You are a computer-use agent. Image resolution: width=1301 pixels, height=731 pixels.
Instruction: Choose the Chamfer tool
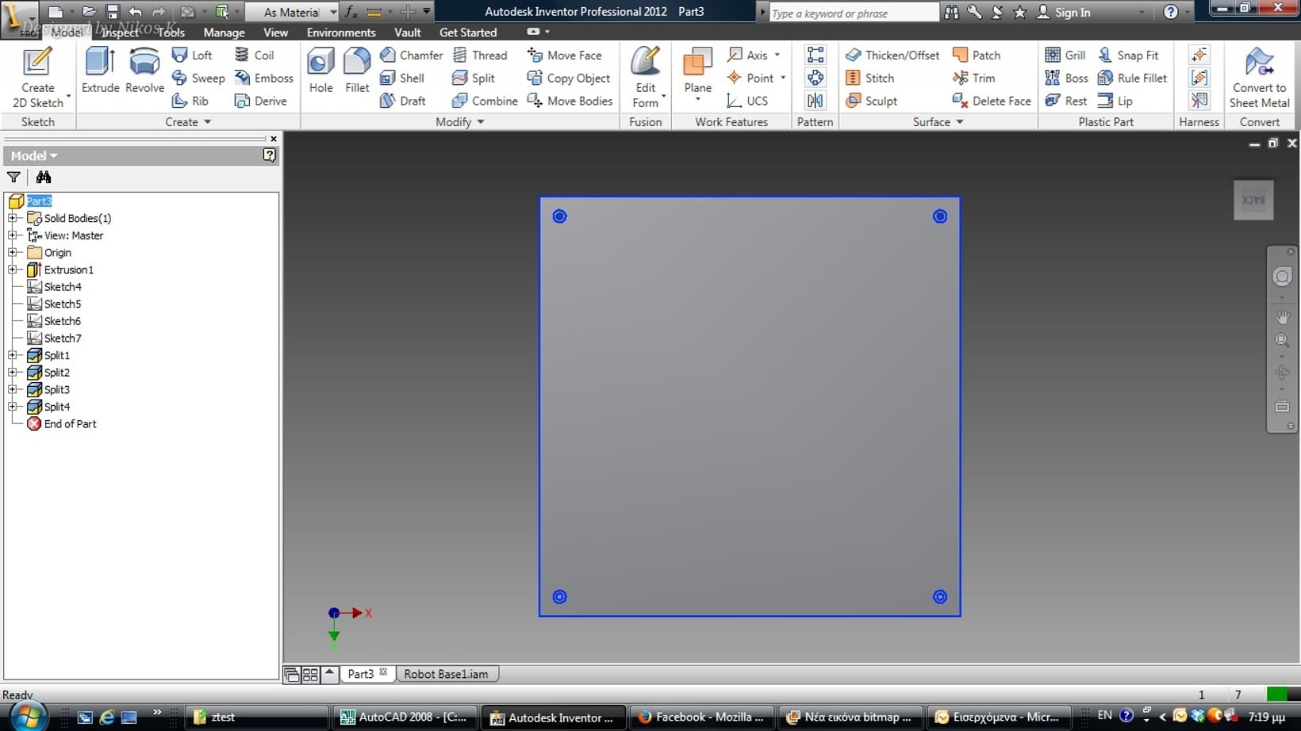coord(411,55)
